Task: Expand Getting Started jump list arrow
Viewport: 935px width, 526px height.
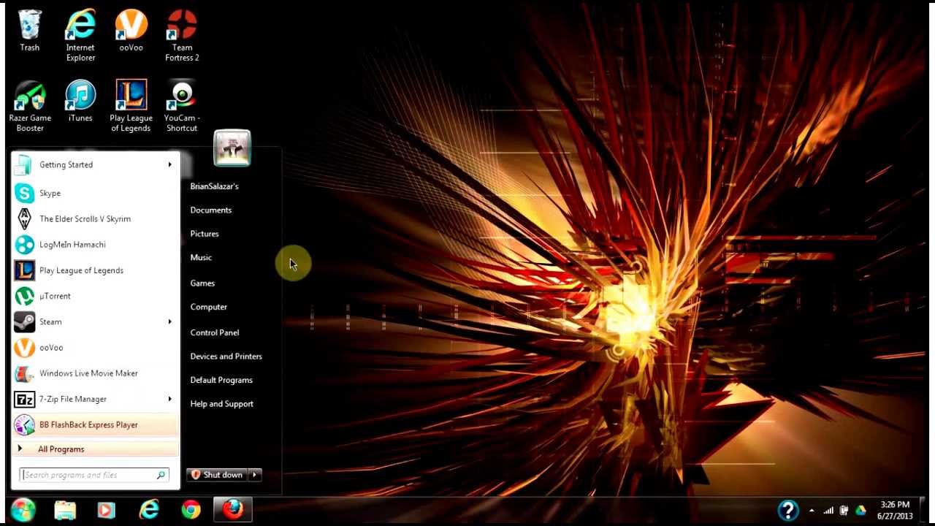Action: tap(169, 164)
